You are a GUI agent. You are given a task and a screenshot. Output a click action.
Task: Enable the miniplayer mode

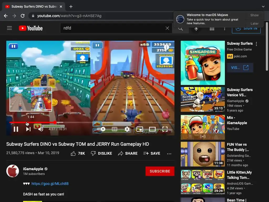coord(140,129)
